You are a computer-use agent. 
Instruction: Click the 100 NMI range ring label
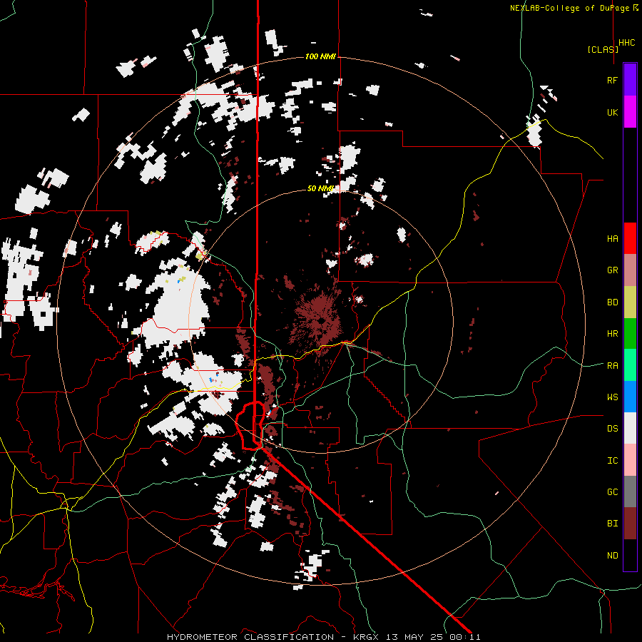tap(320, 56)
